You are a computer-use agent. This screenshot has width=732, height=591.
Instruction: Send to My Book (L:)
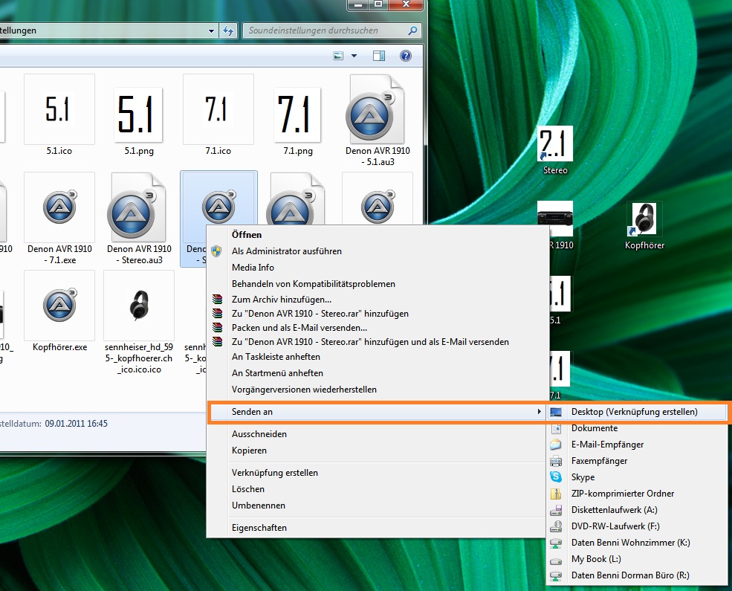pos(637,559)
